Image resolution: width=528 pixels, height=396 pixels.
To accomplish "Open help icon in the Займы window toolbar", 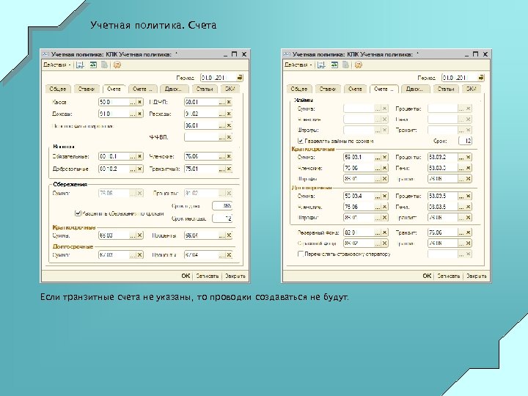I will coord(359,65).
